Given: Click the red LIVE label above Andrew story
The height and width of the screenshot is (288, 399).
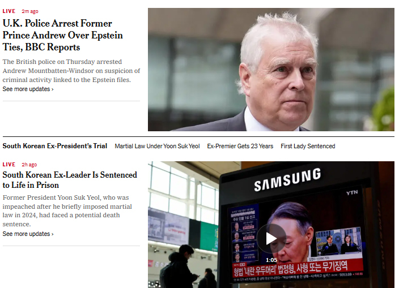Looking at the screenshot, I should [9, 11].
